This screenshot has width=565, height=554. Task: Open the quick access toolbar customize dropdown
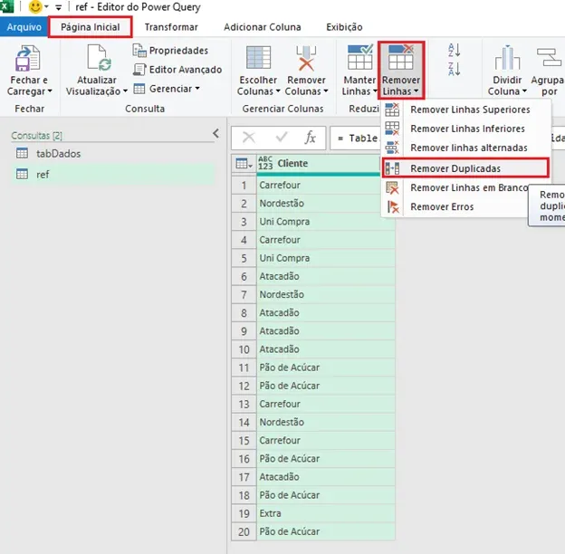[x=58, y=7]
